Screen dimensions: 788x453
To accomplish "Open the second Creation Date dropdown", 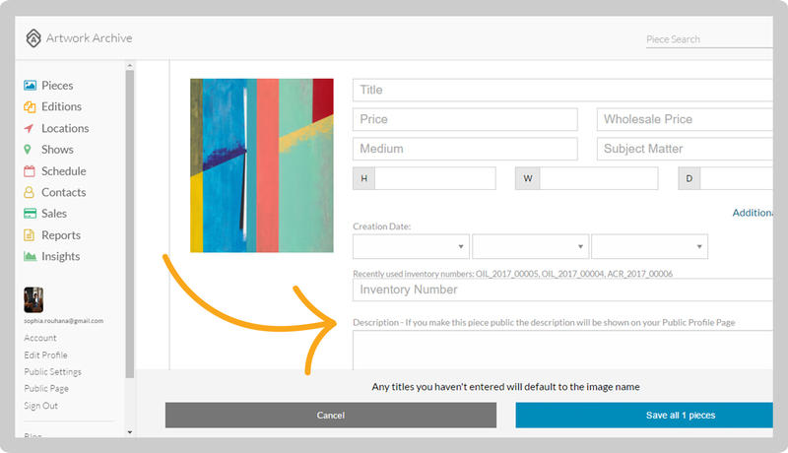I will 530,246.
